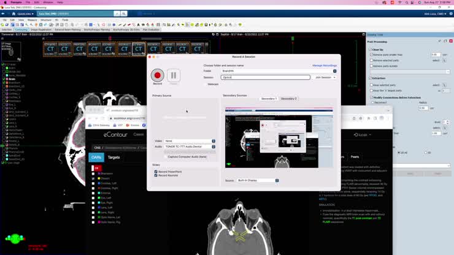The width and height of the screenshot is (454, 255).
Task: Click the eContour browser address bar
Action: tap(128, 118)
